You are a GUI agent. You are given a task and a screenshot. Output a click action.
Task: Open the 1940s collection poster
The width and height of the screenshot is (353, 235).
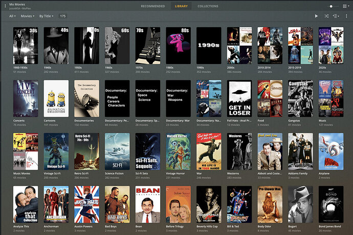(56, 46)
